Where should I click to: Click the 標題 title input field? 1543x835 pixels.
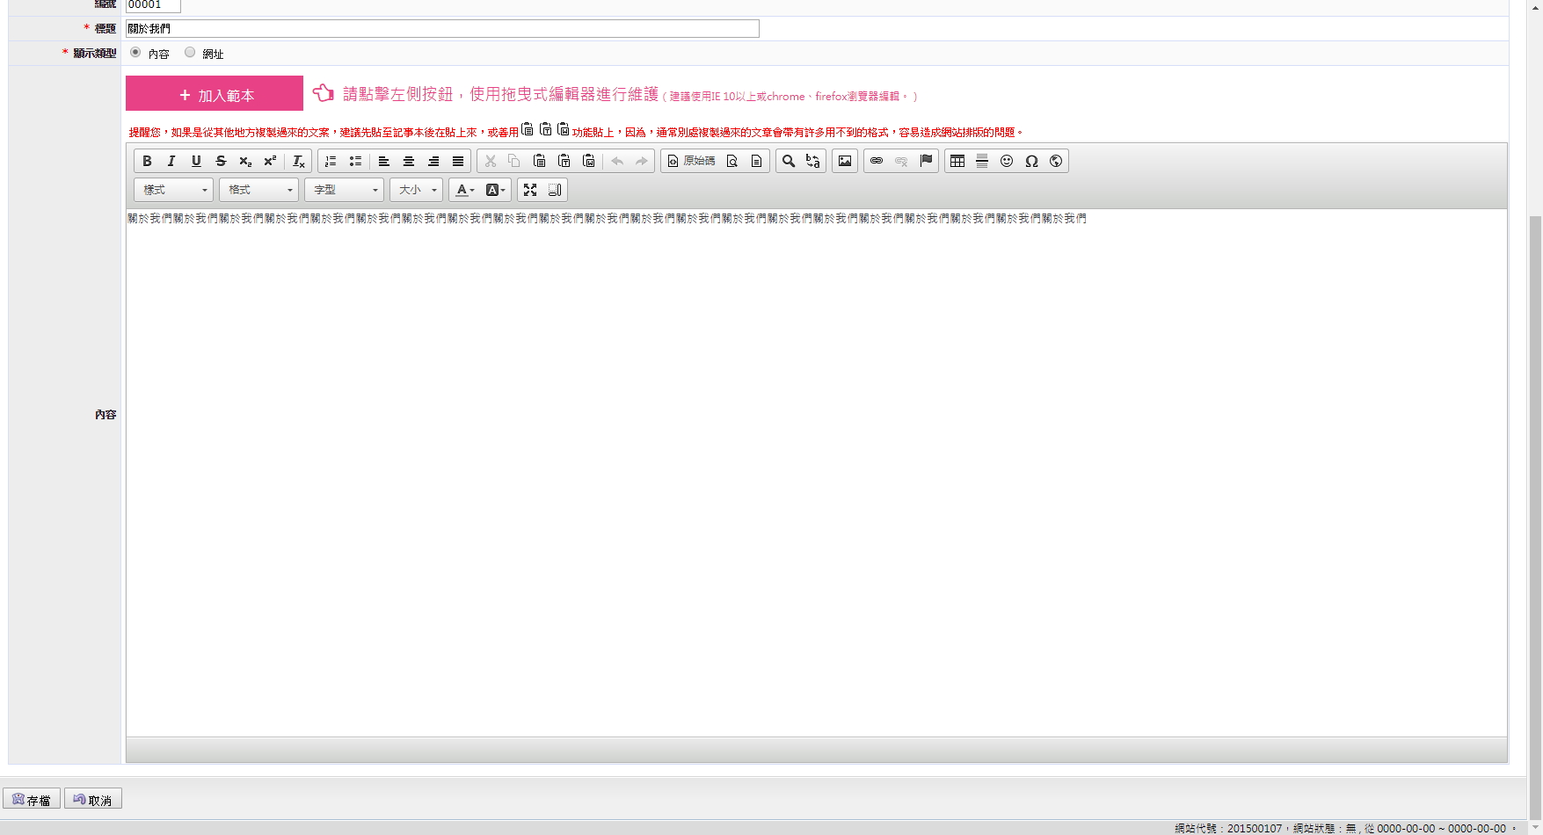click(442, 29)
